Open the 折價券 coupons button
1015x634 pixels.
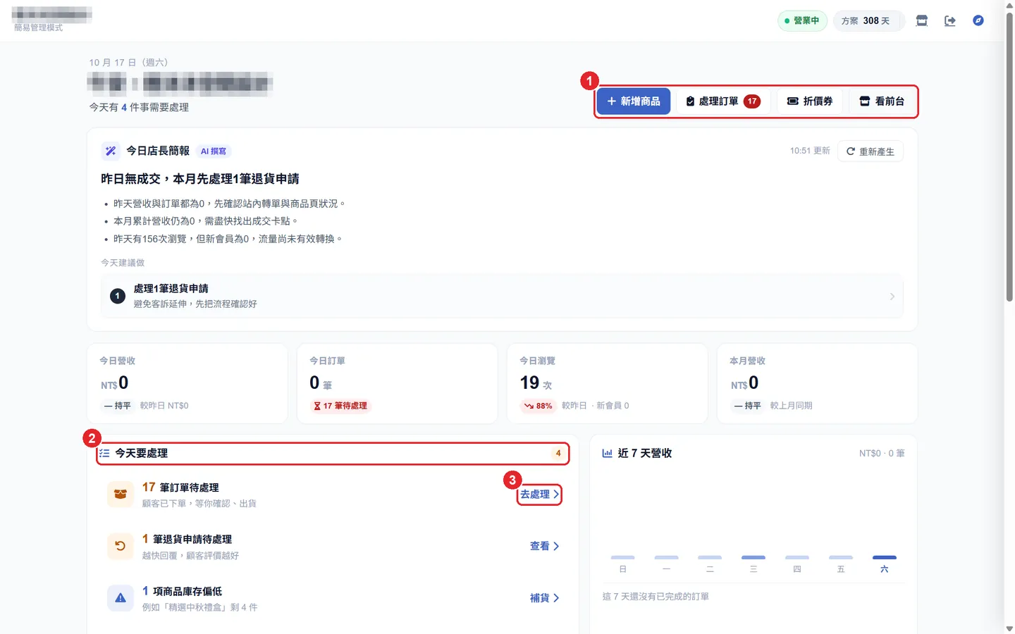tap(809, 101)
